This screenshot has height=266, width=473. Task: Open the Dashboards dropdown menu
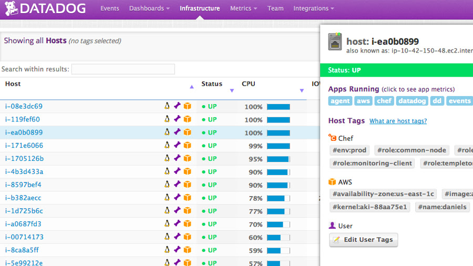(149, 8)
